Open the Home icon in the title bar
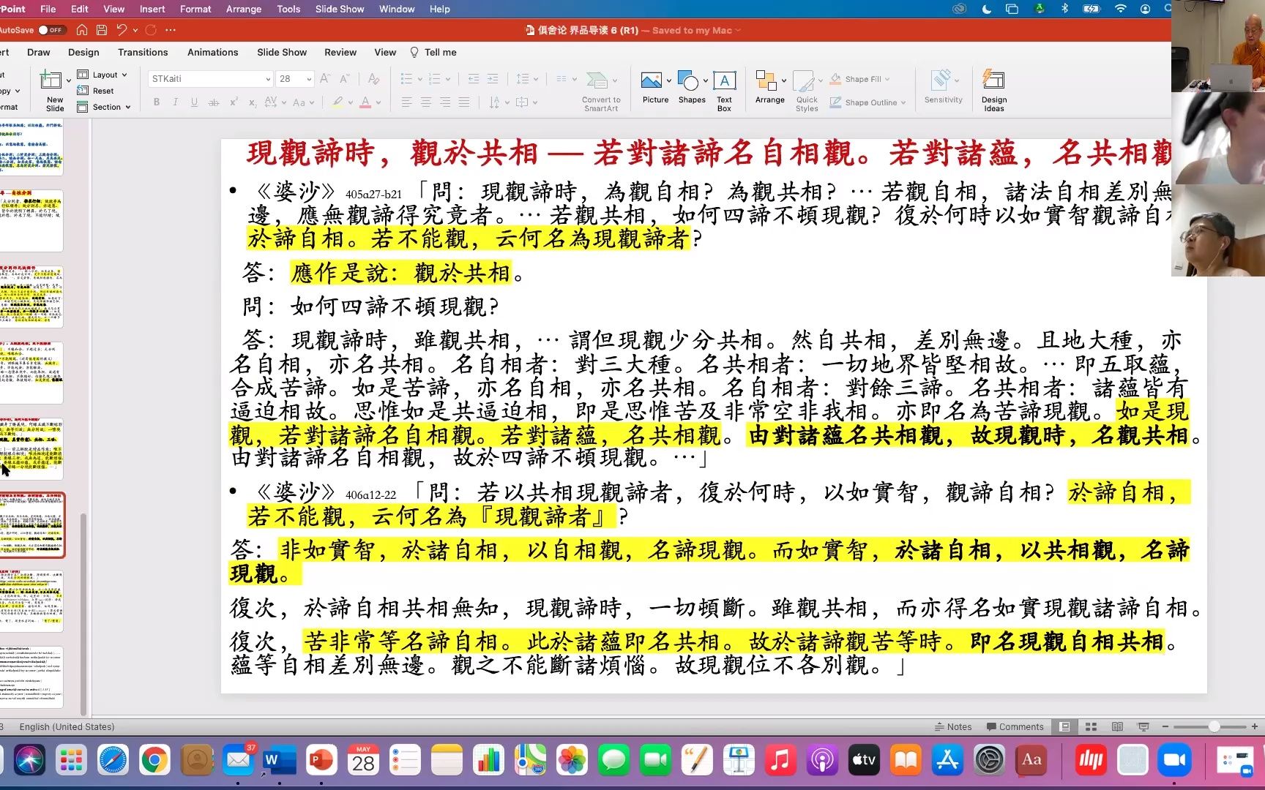1265x790 pixels. [82, 30]
